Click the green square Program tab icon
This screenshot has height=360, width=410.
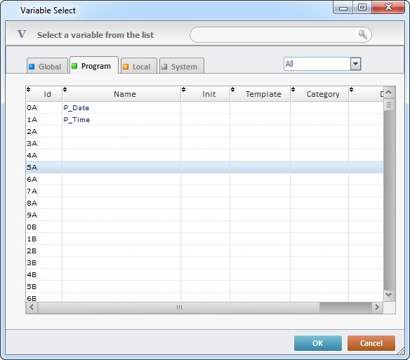point(74,66)
